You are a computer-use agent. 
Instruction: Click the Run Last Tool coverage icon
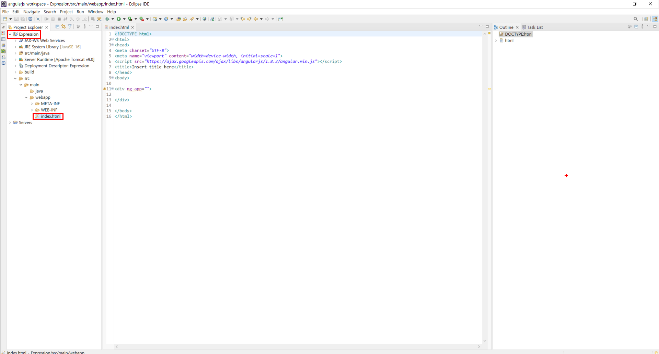[130, 19]
